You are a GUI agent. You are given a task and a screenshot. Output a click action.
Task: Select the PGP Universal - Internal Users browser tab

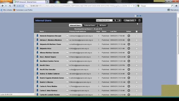point(29,2)
